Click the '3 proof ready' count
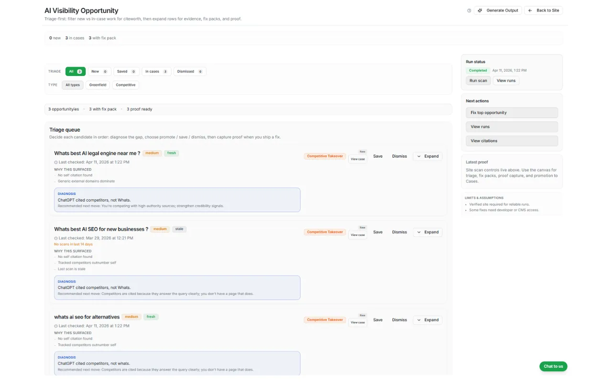The image size is (612, 382). [x=140, y=109]
